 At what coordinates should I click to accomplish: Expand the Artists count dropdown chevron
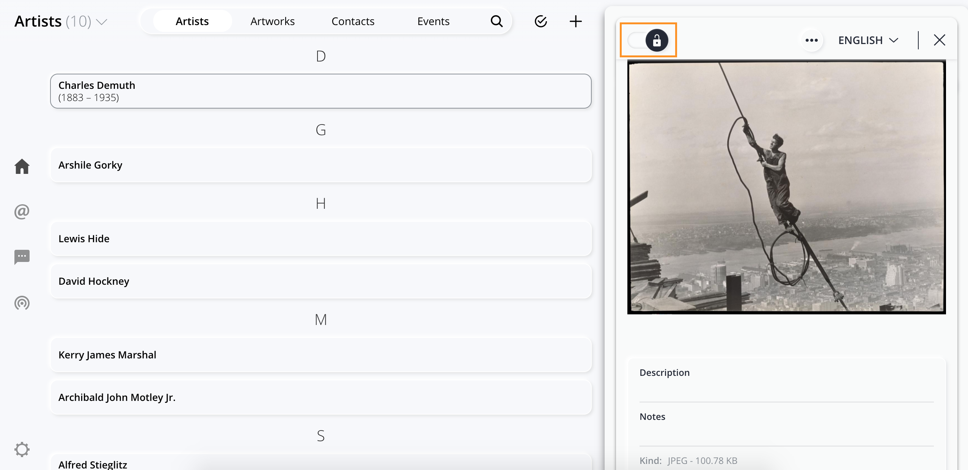101,22
